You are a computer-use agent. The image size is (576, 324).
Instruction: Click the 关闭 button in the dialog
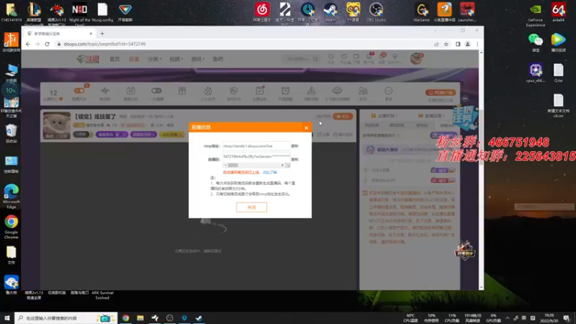251,207
